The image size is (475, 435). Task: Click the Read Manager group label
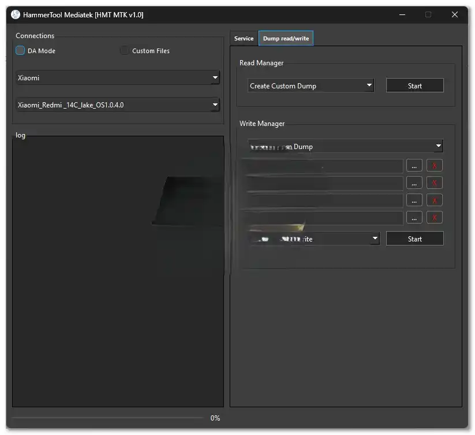(261, 63)
